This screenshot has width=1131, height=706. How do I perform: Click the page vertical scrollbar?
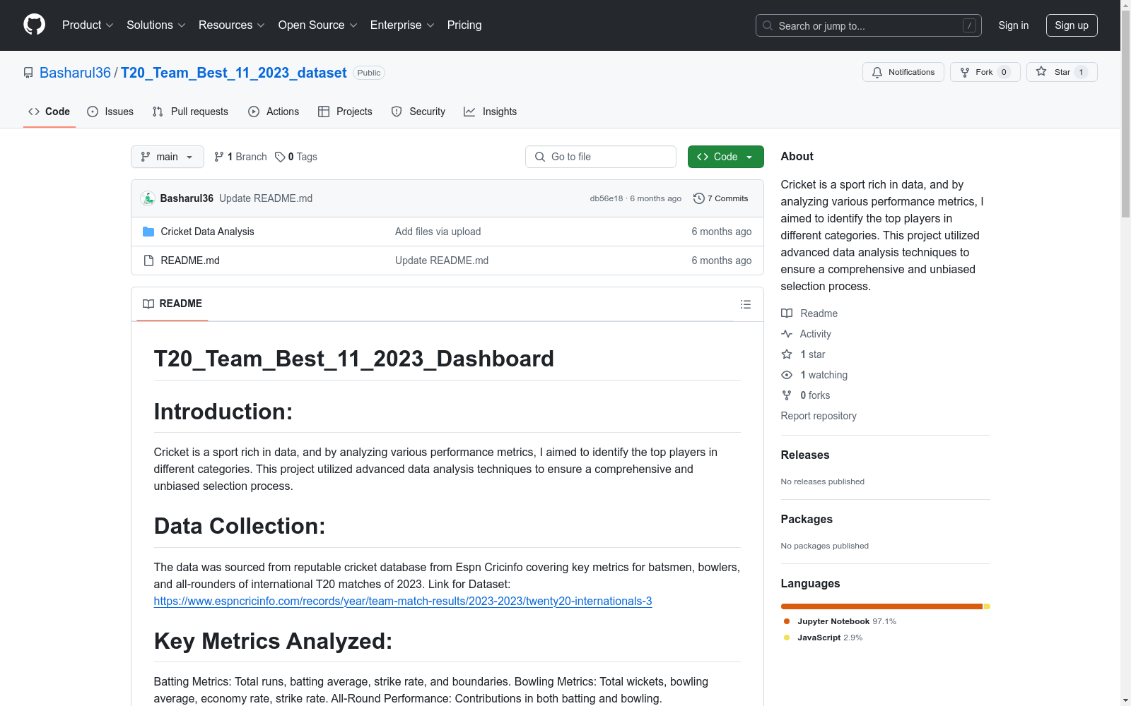tap(1125, 113)
